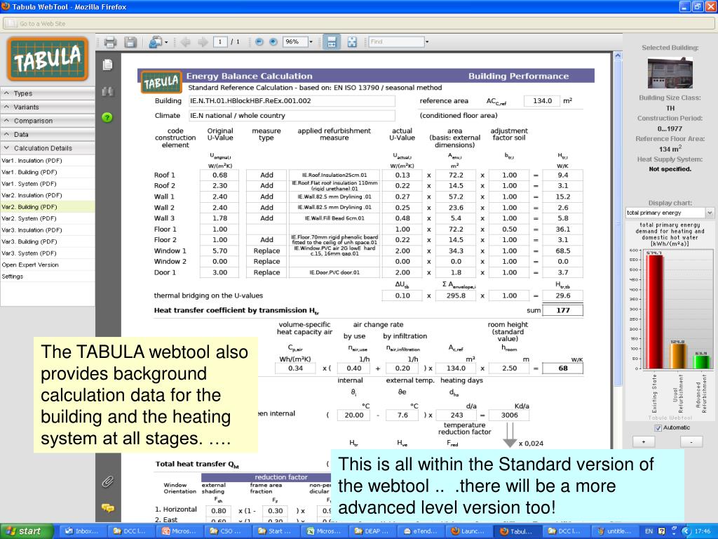Open Var3. System (PDF)

tap(29, 253)
